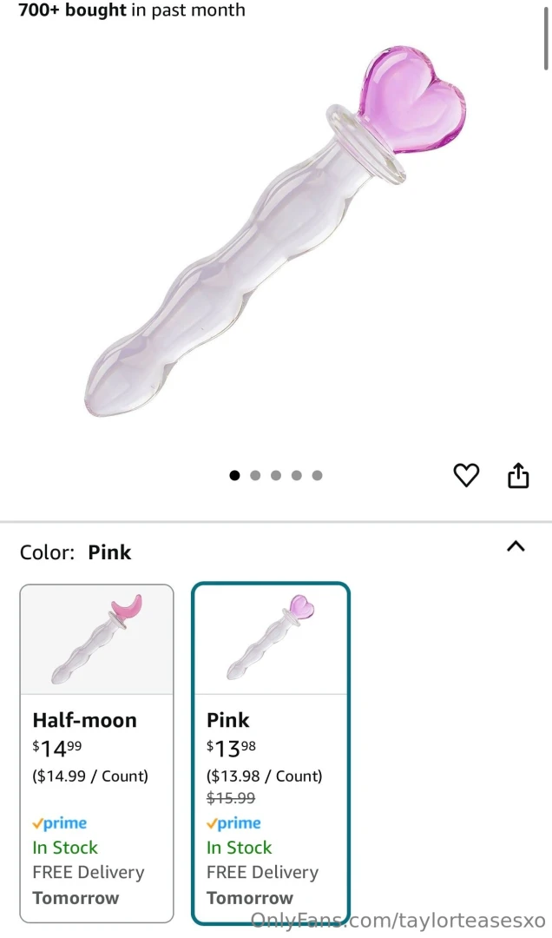Choose the Half-moon color option name

click(x=85, y=720)
